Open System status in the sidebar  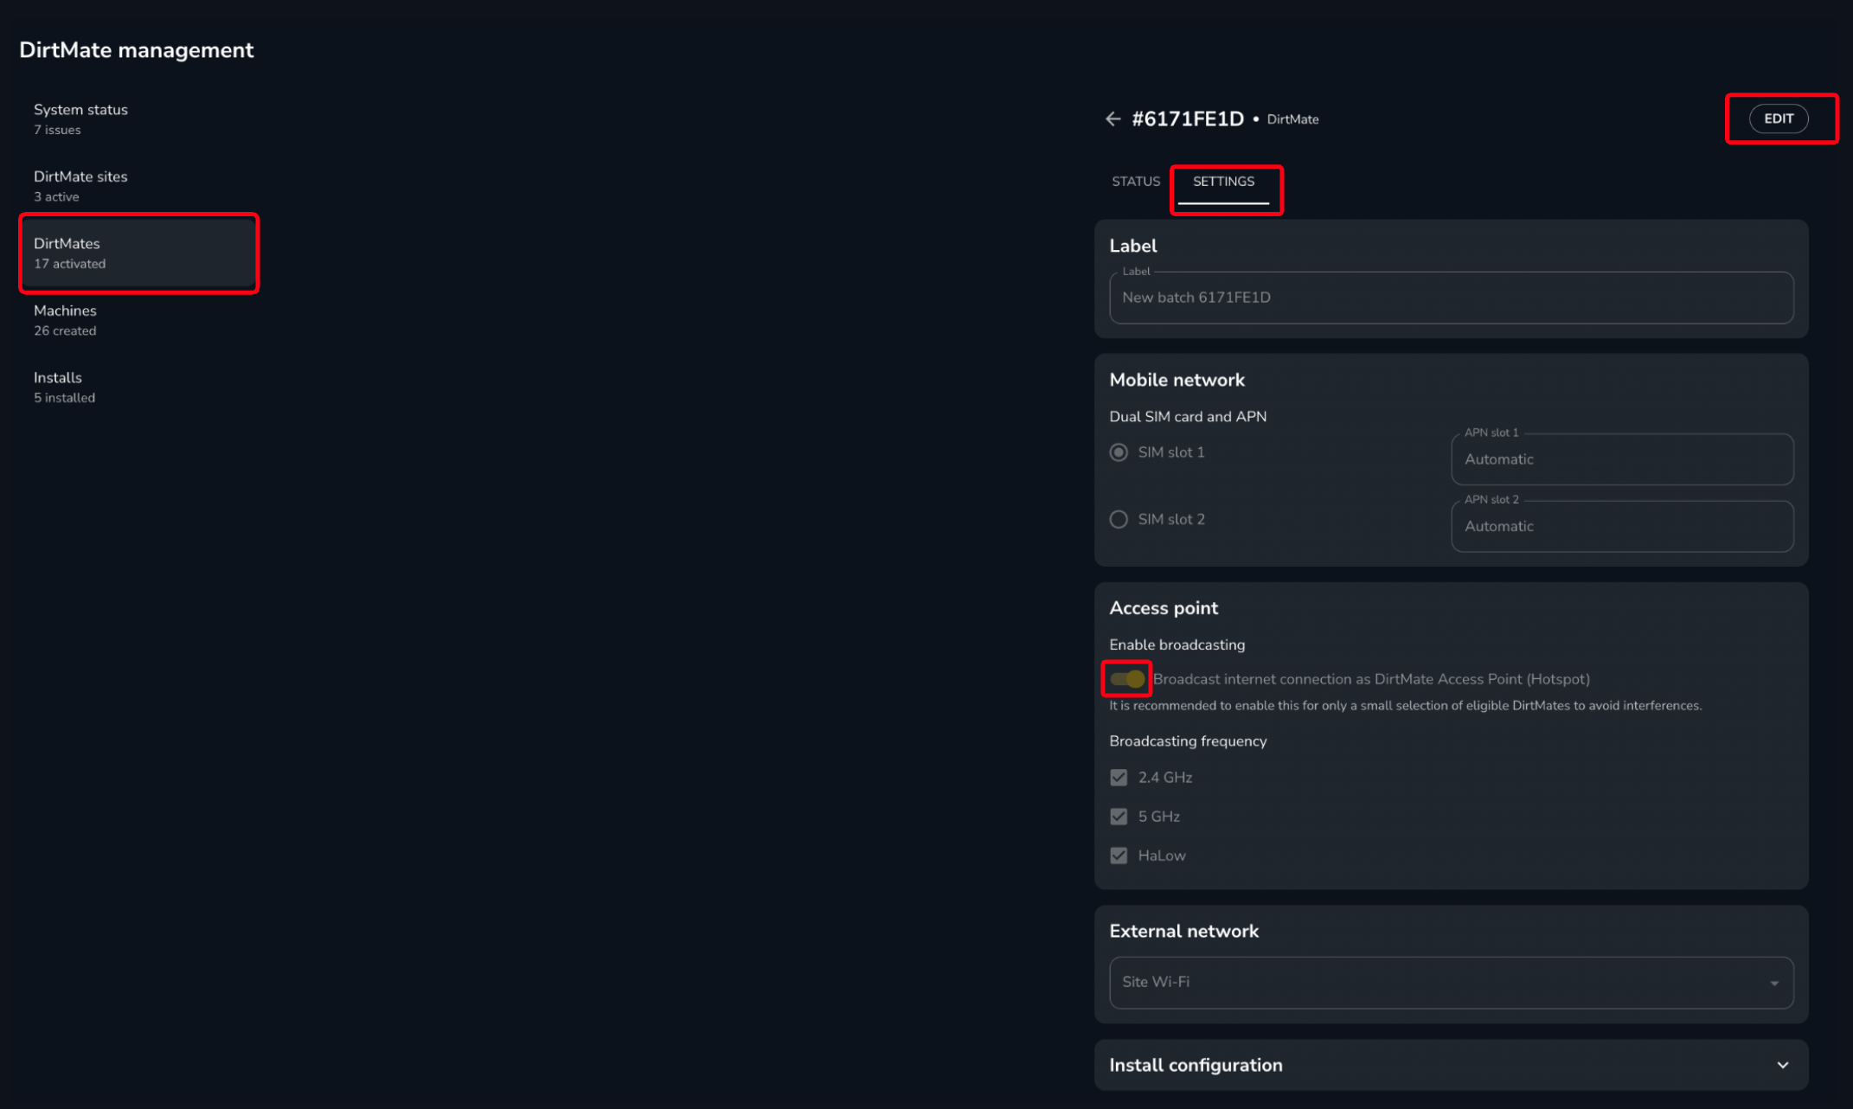[138, 119]
